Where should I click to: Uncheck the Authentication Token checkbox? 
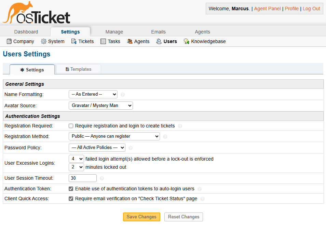[71, 189]
